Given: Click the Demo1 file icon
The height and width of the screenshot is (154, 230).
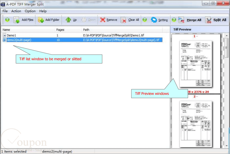Looking at the screenshot, I should (x=4, y=35).
